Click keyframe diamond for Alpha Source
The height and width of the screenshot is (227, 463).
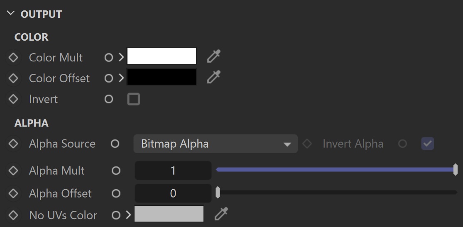(x=13, y=144)
